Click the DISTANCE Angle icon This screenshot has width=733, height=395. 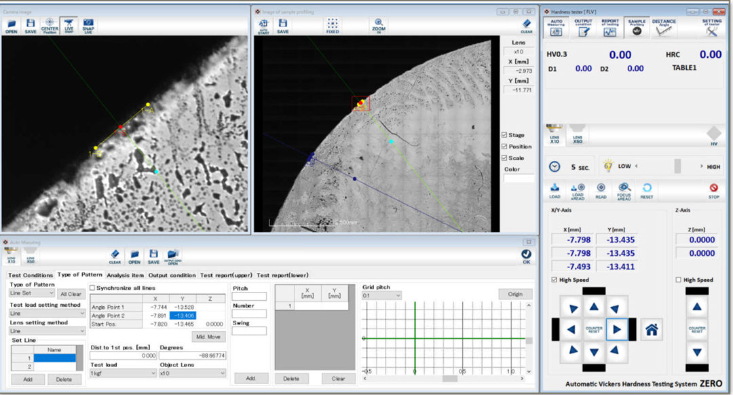[x=664, y=28]
